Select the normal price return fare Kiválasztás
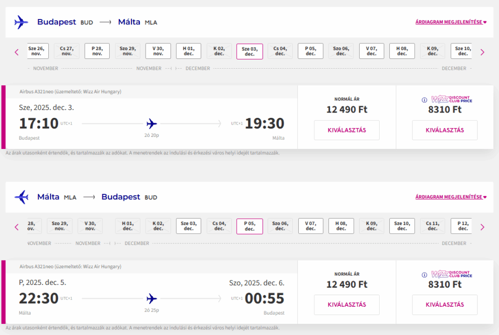The image size is (499, 335). pos(346,305)
